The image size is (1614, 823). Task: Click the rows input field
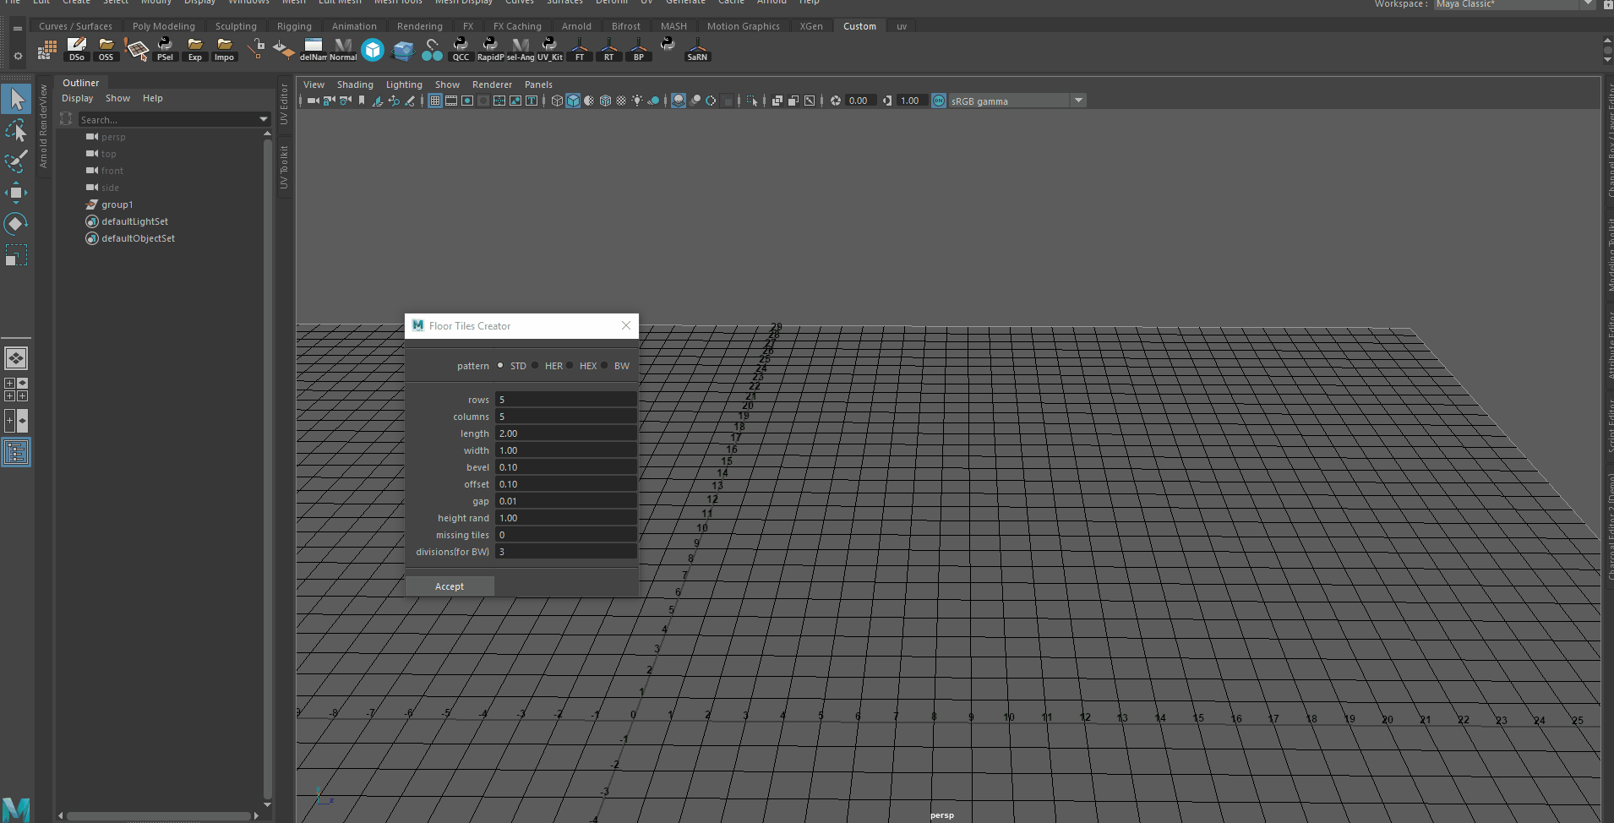point(565,400)
